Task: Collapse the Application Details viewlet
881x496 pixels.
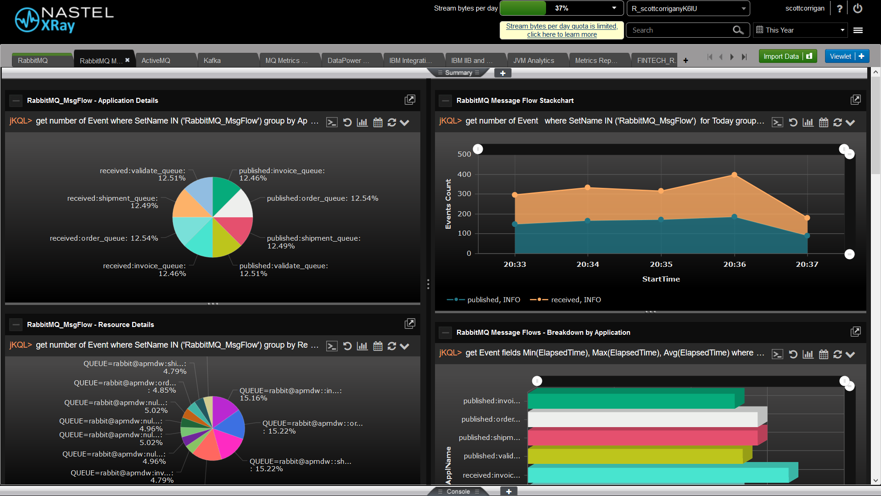Action: (16, 101)
